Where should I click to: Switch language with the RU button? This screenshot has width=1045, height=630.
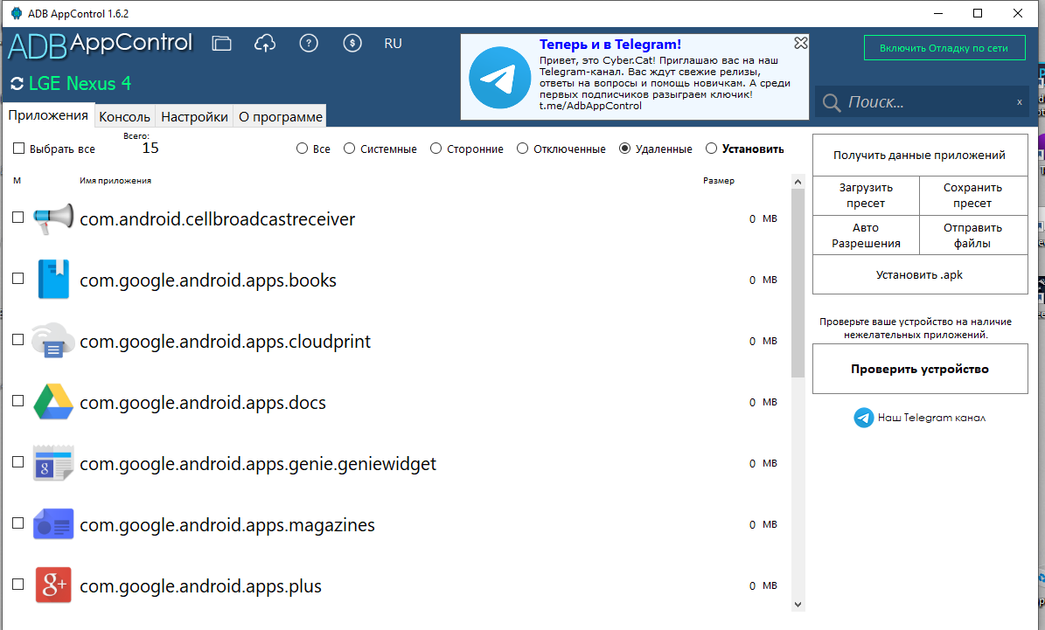coord(393,44)
